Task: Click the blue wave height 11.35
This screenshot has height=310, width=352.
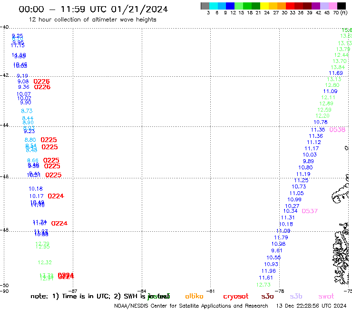Action: pos(318,130)
